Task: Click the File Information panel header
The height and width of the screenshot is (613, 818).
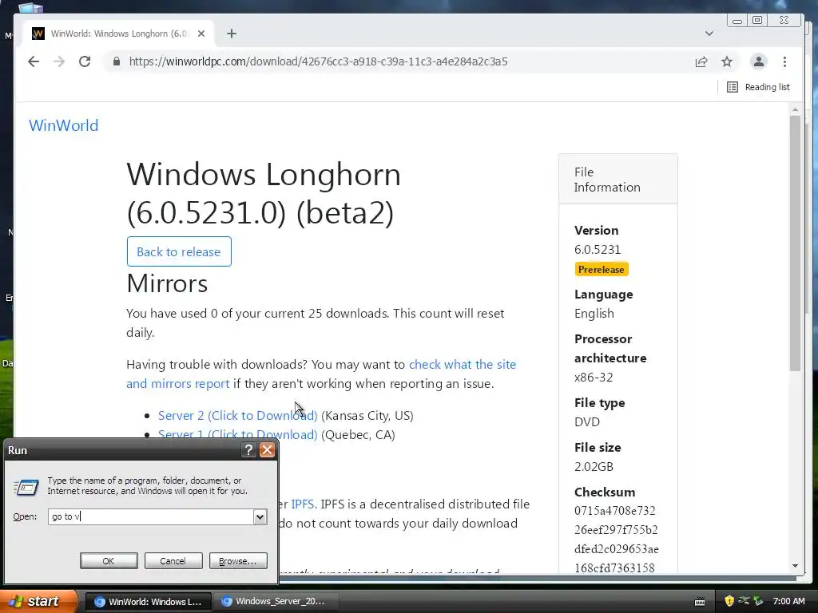Action: click(618, 180)
